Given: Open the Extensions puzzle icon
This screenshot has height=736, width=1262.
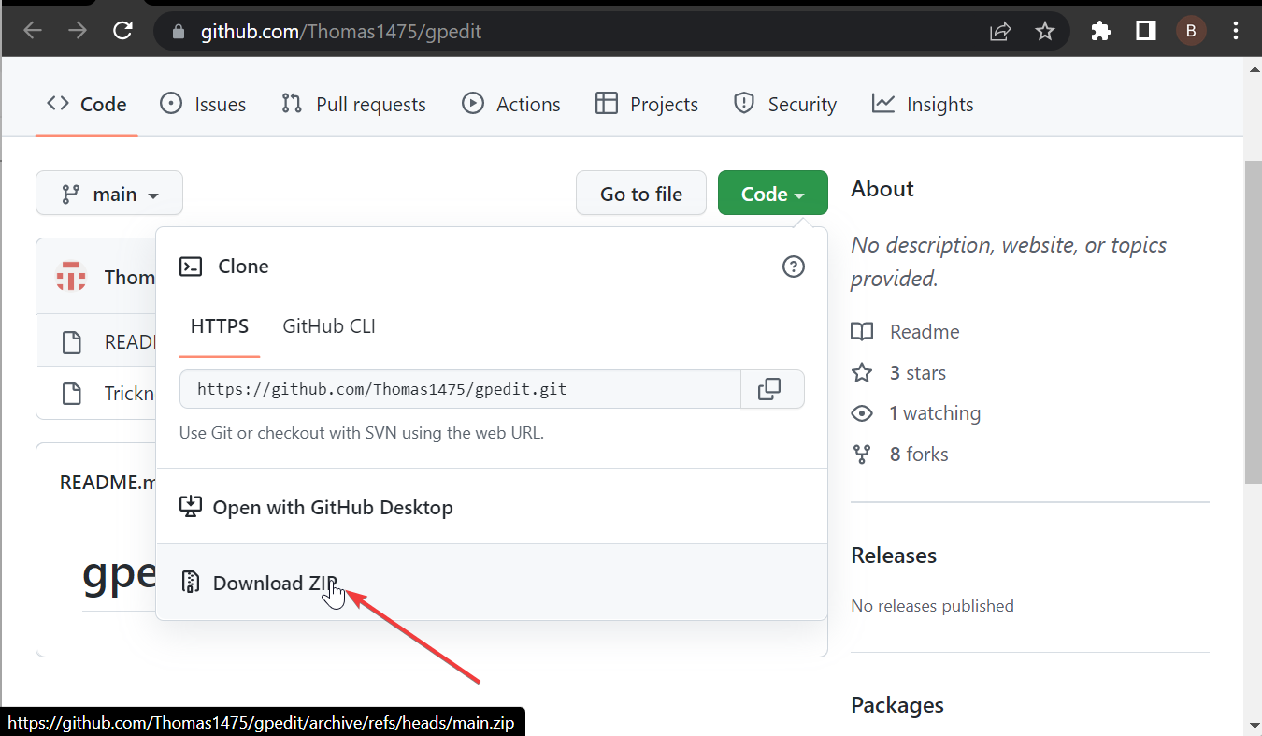Looking at the screenshot, I should tap(1101, 31).
